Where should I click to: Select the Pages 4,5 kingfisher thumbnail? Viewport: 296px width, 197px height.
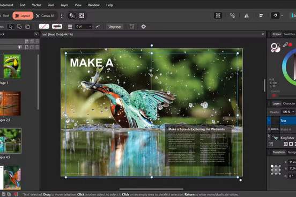[11, 141]
